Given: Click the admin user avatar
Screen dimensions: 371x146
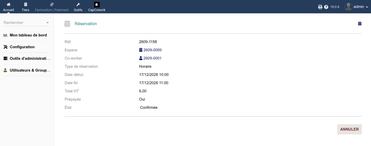Looking at the screenshot, I should point(348,7).
